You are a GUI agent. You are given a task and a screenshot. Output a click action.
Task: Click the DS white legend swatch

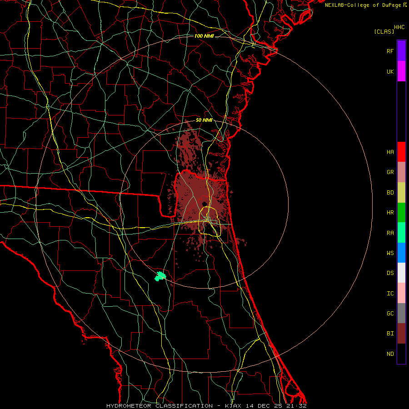401,273
